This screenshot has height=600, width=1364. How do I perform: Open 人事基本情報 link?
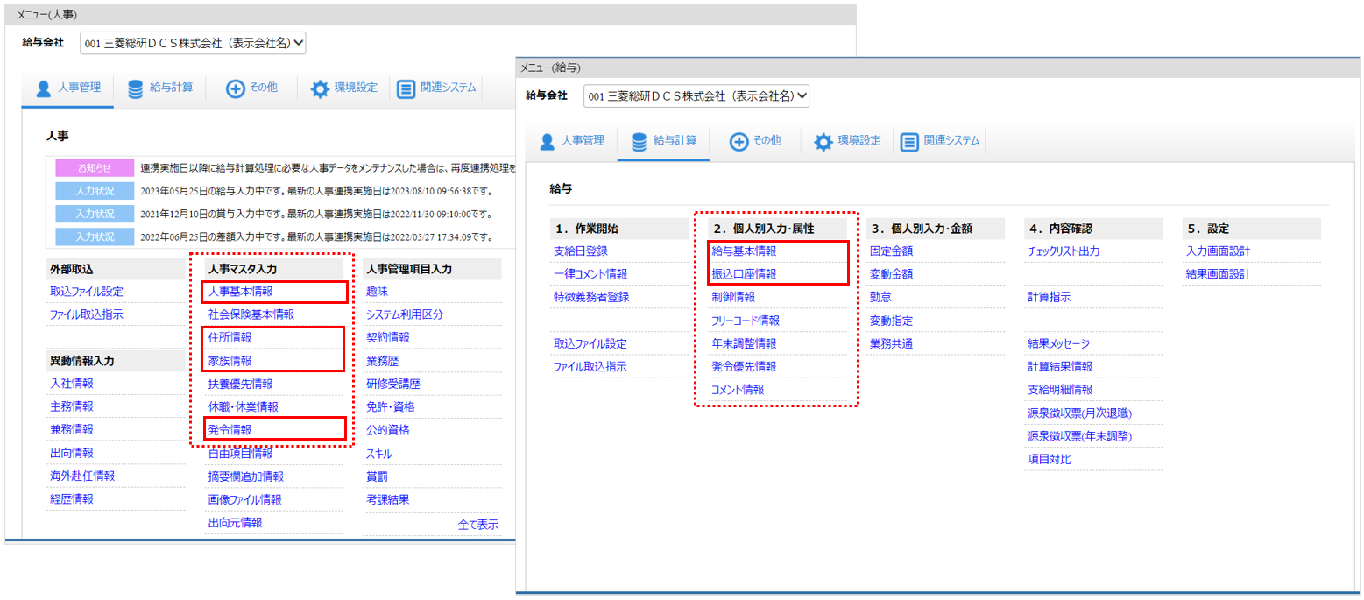240,291
